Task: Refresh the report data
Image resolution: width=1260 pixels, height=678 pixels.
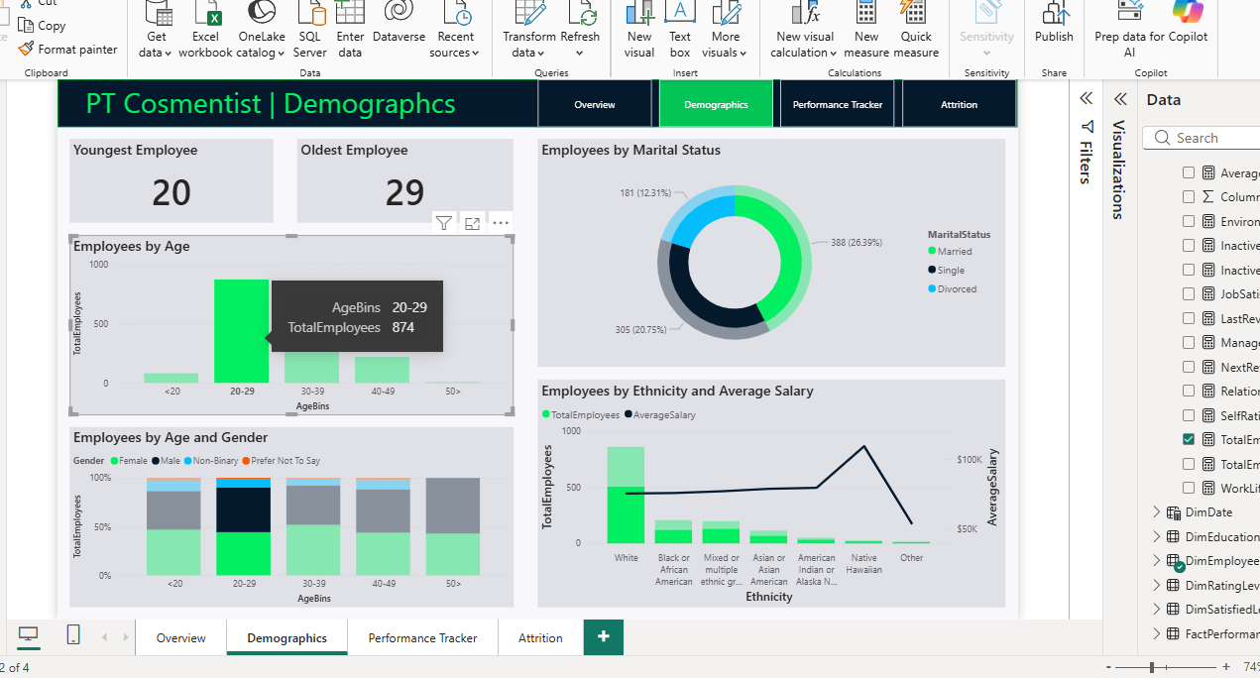Action: pos(581,31)
